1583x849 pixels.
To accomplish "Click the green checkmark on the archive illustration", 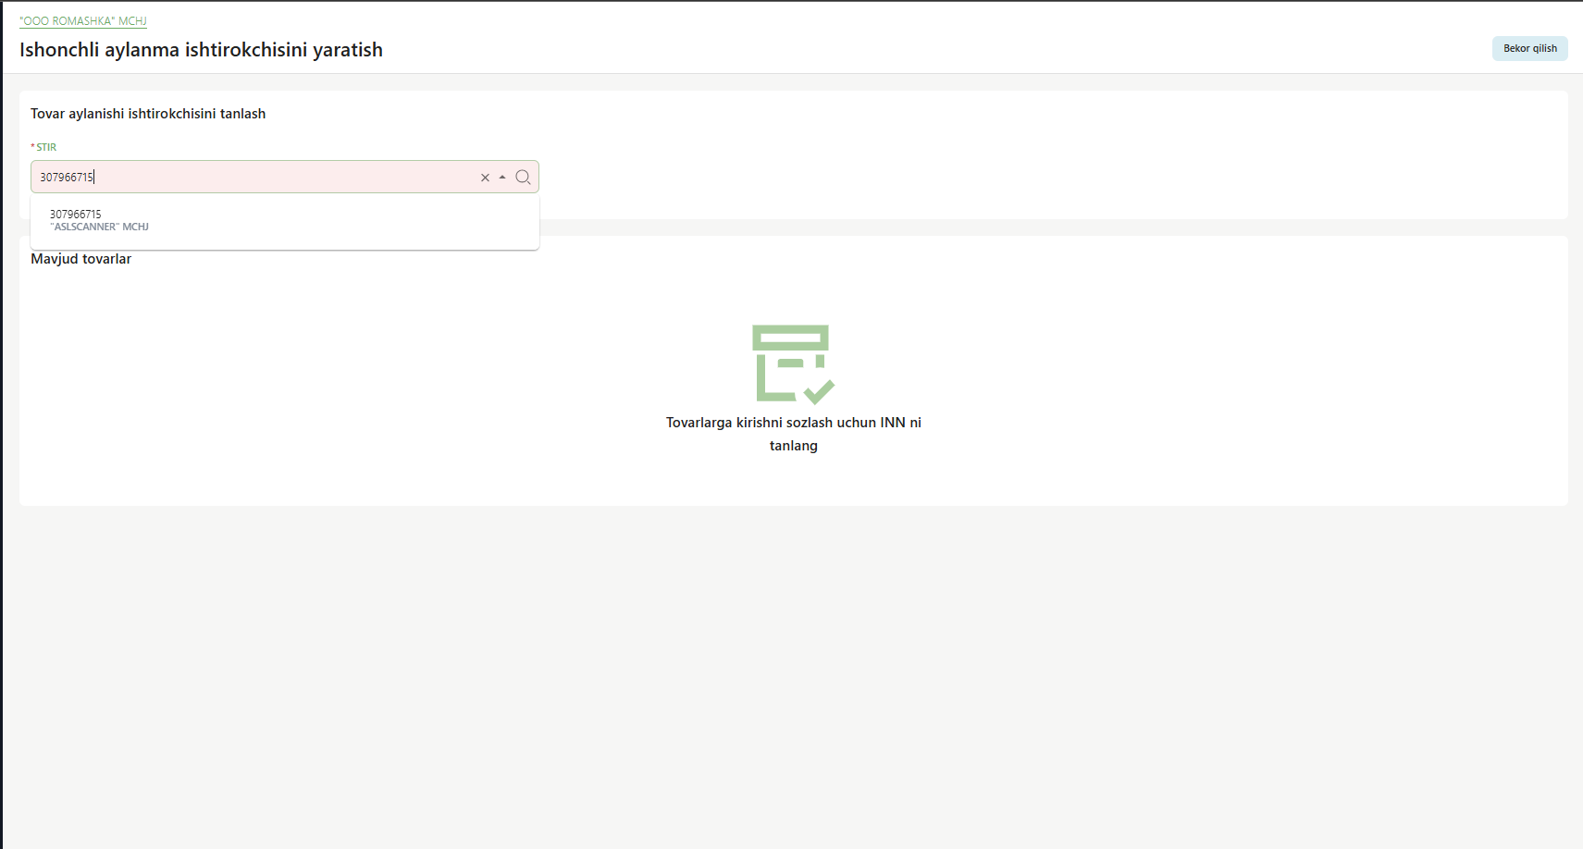I will pyautogui.click(x=820, y=390).
